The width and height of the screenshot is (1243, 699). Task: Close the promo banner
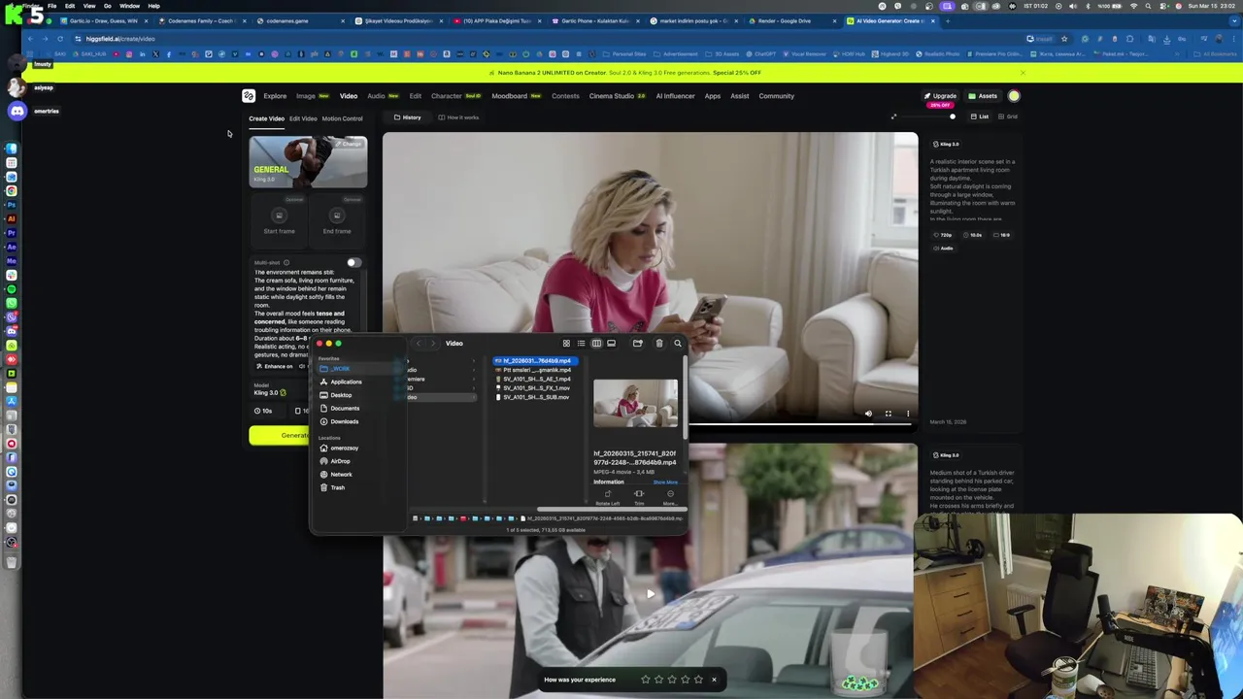pyautogui.click(x=1023, y=73)
